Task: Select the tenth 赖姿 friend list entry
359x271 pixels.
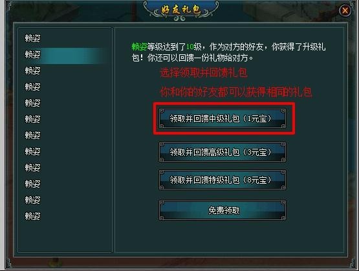Action: point(32,184)
